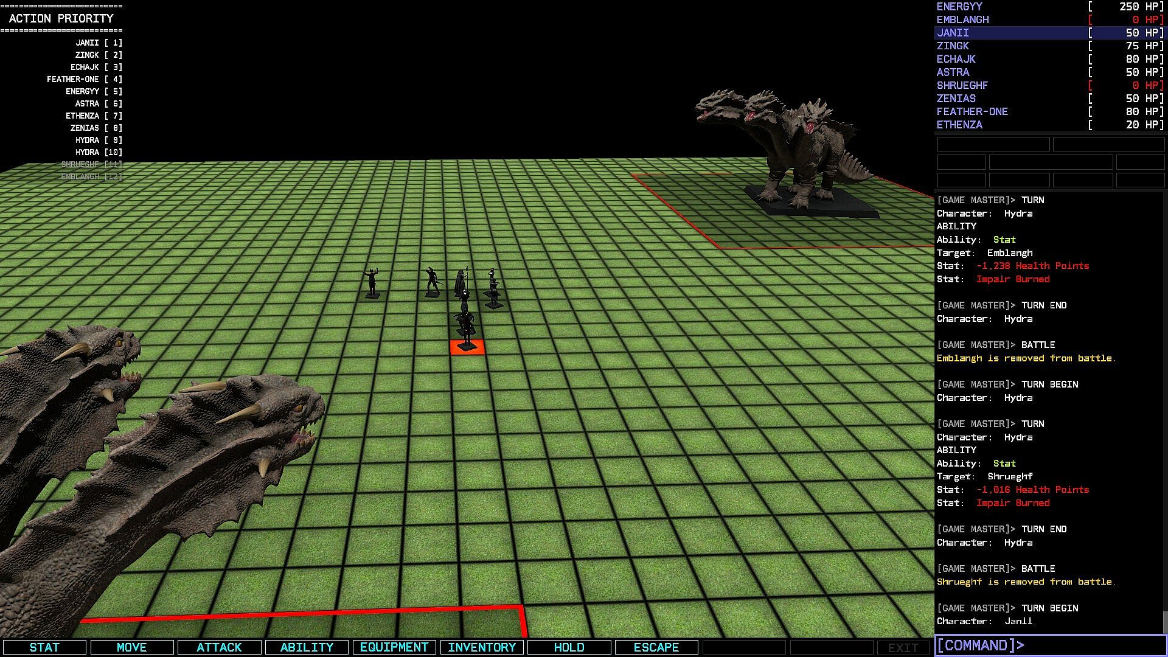Click the STAT command button
This screenshot has height=657, width=1168.
pos(44,647)
